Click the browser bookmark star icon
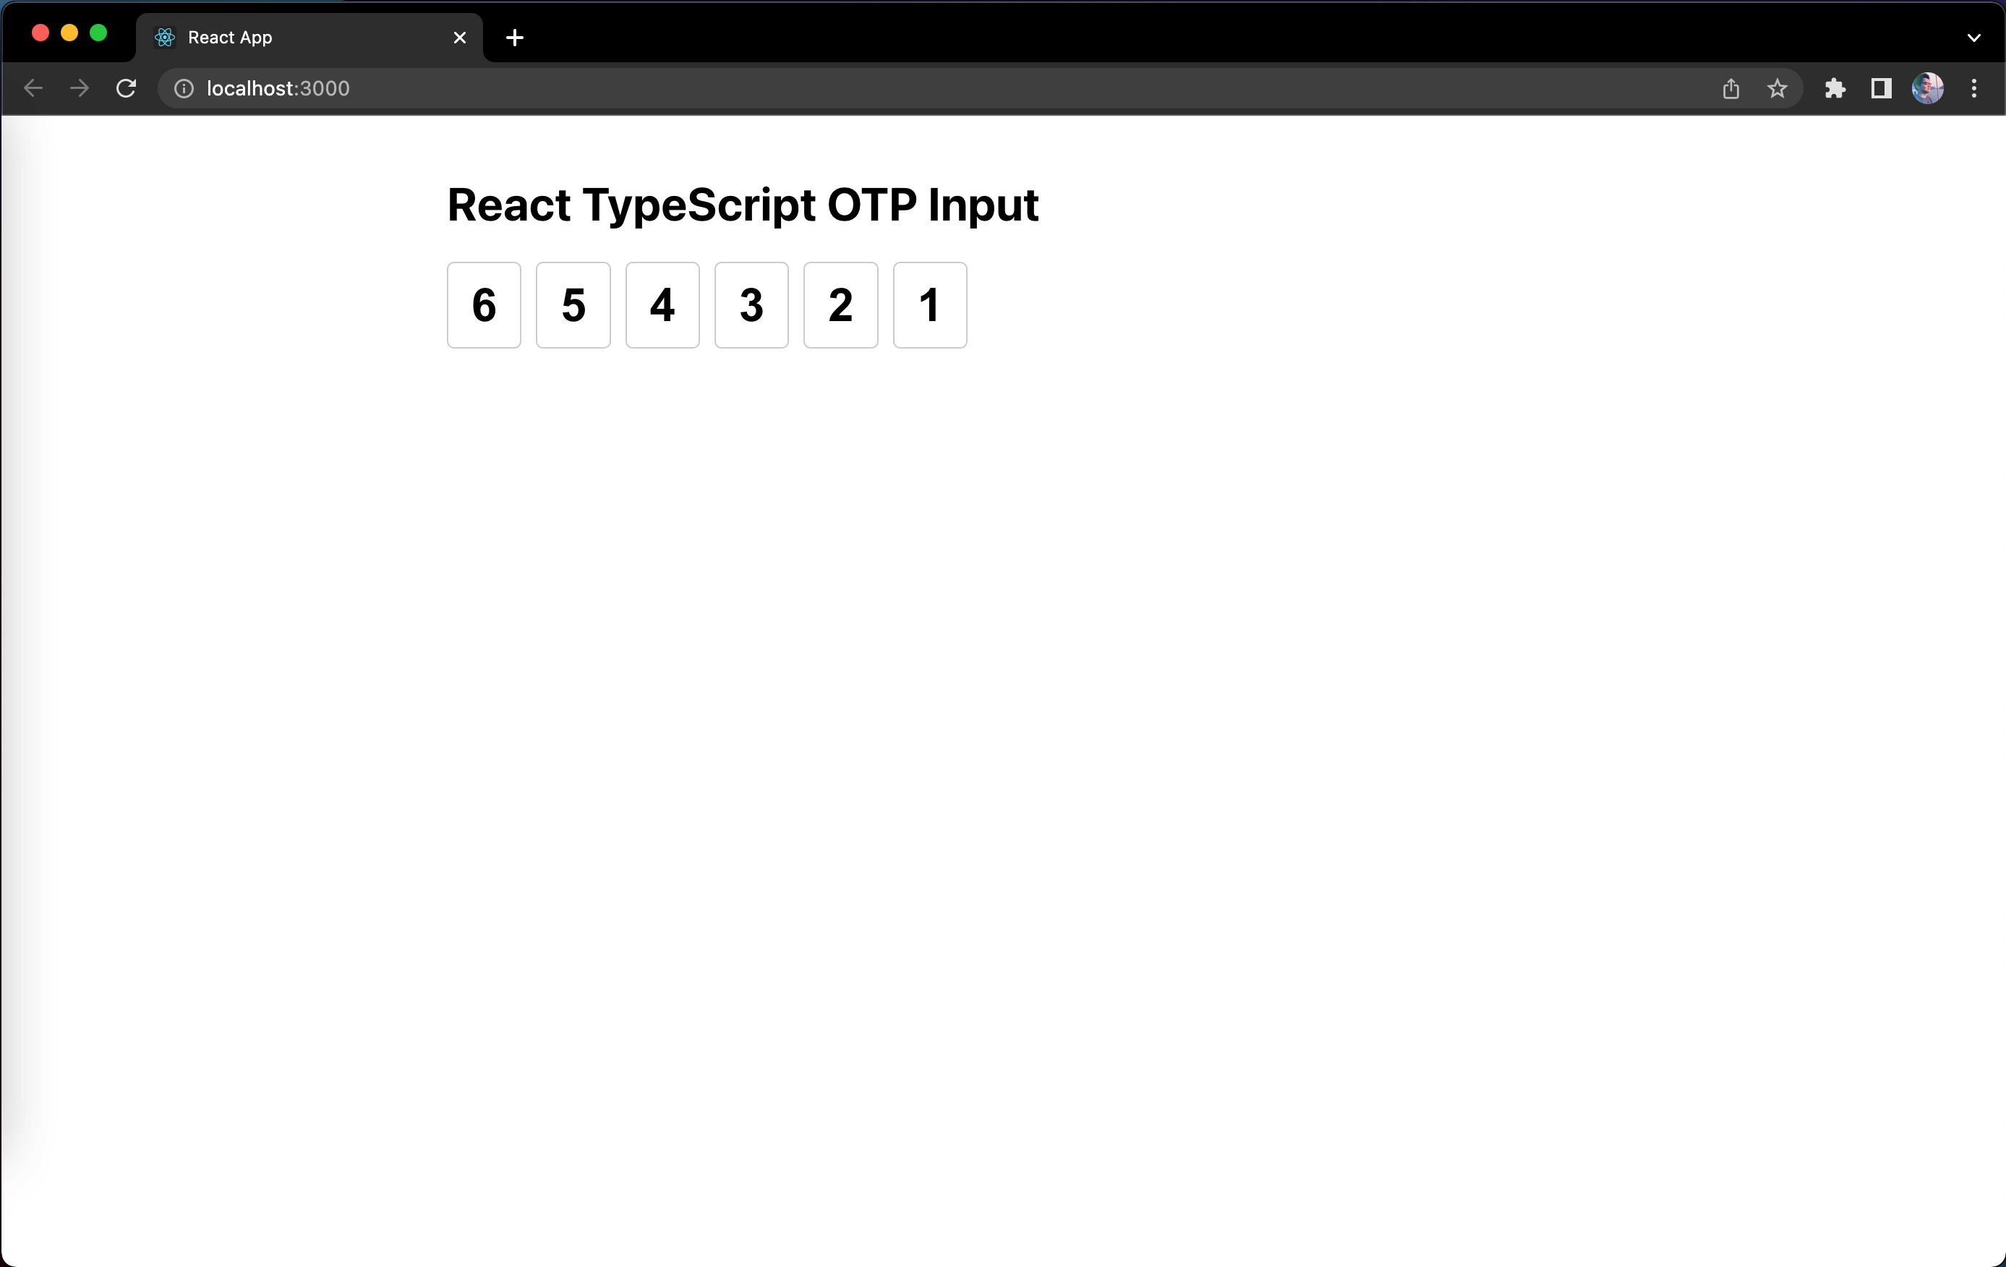This screenshot has width=2006, height=1267. 1777,89
